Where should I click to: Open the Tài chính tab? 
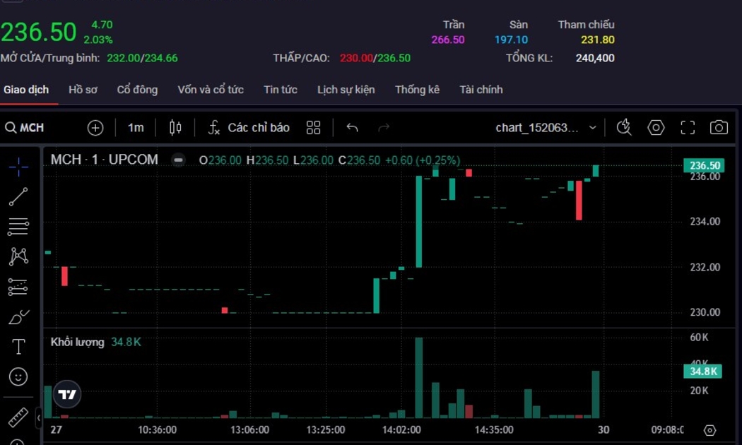481,90
